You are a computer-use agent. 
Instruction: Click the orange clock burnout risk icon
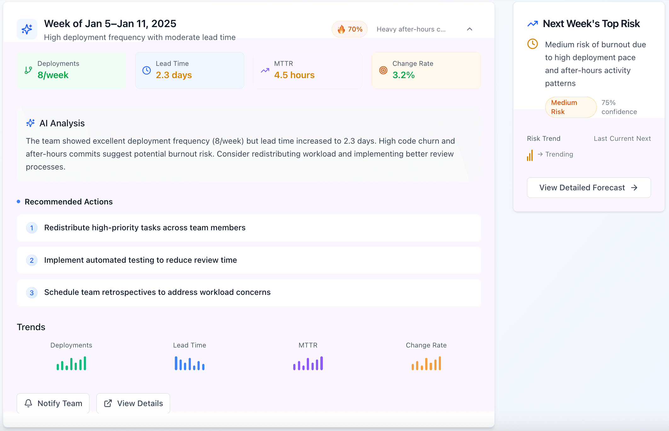(x=532, y=44)
